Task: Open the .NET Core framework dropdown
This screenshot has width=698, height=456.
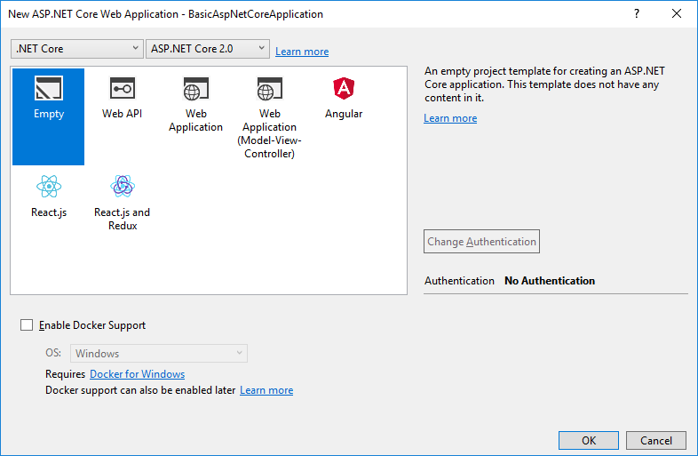Action: point(77,49)
